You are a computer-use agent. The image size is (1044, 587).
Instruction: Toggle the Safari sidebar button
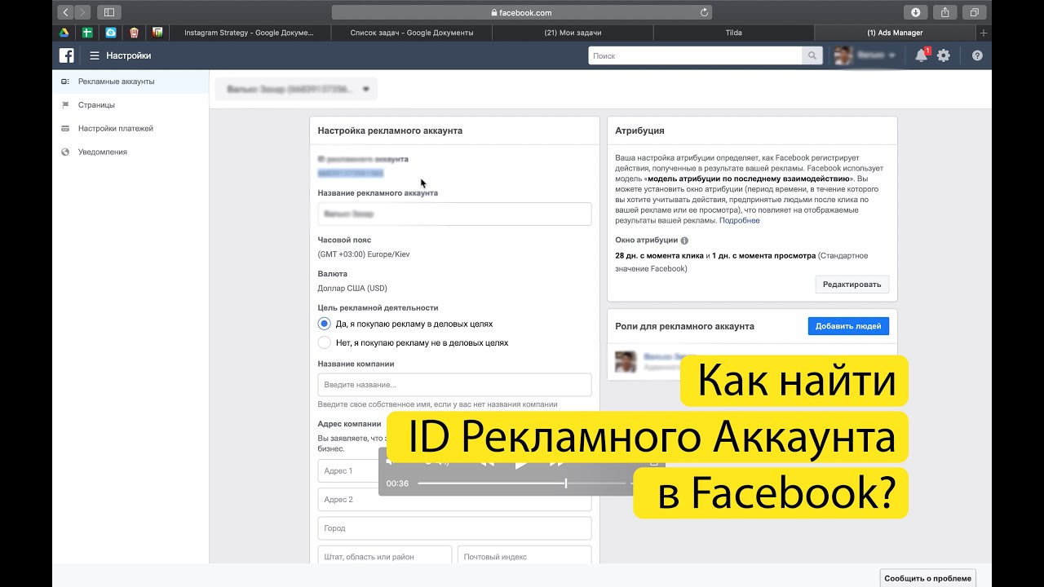[109, 12]
